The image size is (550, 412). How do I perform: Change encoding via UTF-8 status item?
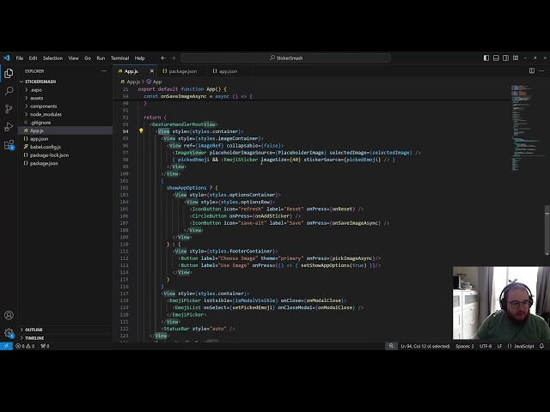(486, 346)
